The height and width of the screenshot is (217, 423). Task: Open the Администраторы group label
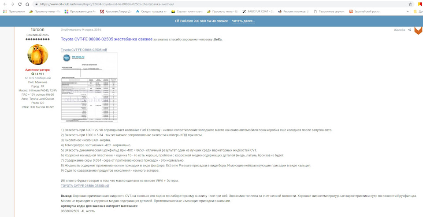pyautogui.click(x=38, y=70)
